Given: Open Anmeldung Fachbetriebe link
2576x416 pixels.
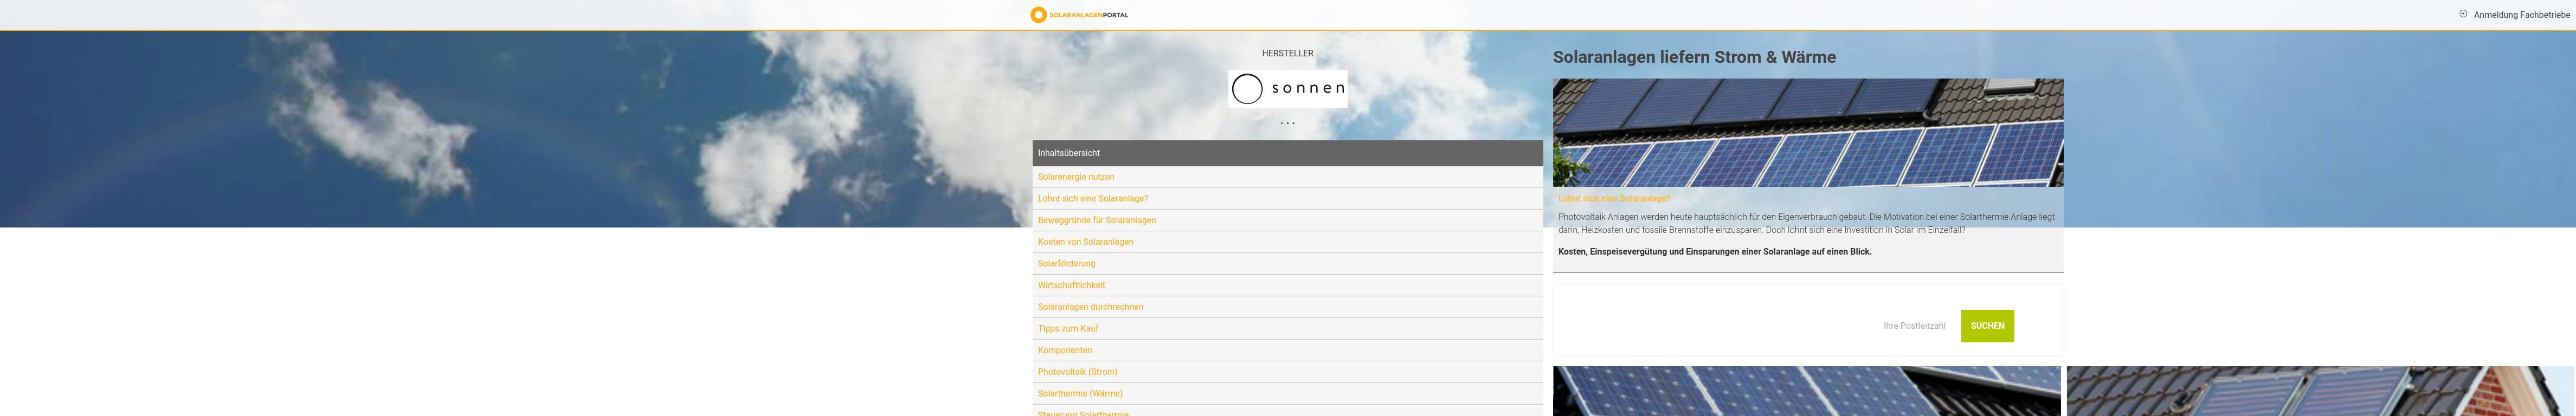Looking at the screenshot, I should point(2521,15).
